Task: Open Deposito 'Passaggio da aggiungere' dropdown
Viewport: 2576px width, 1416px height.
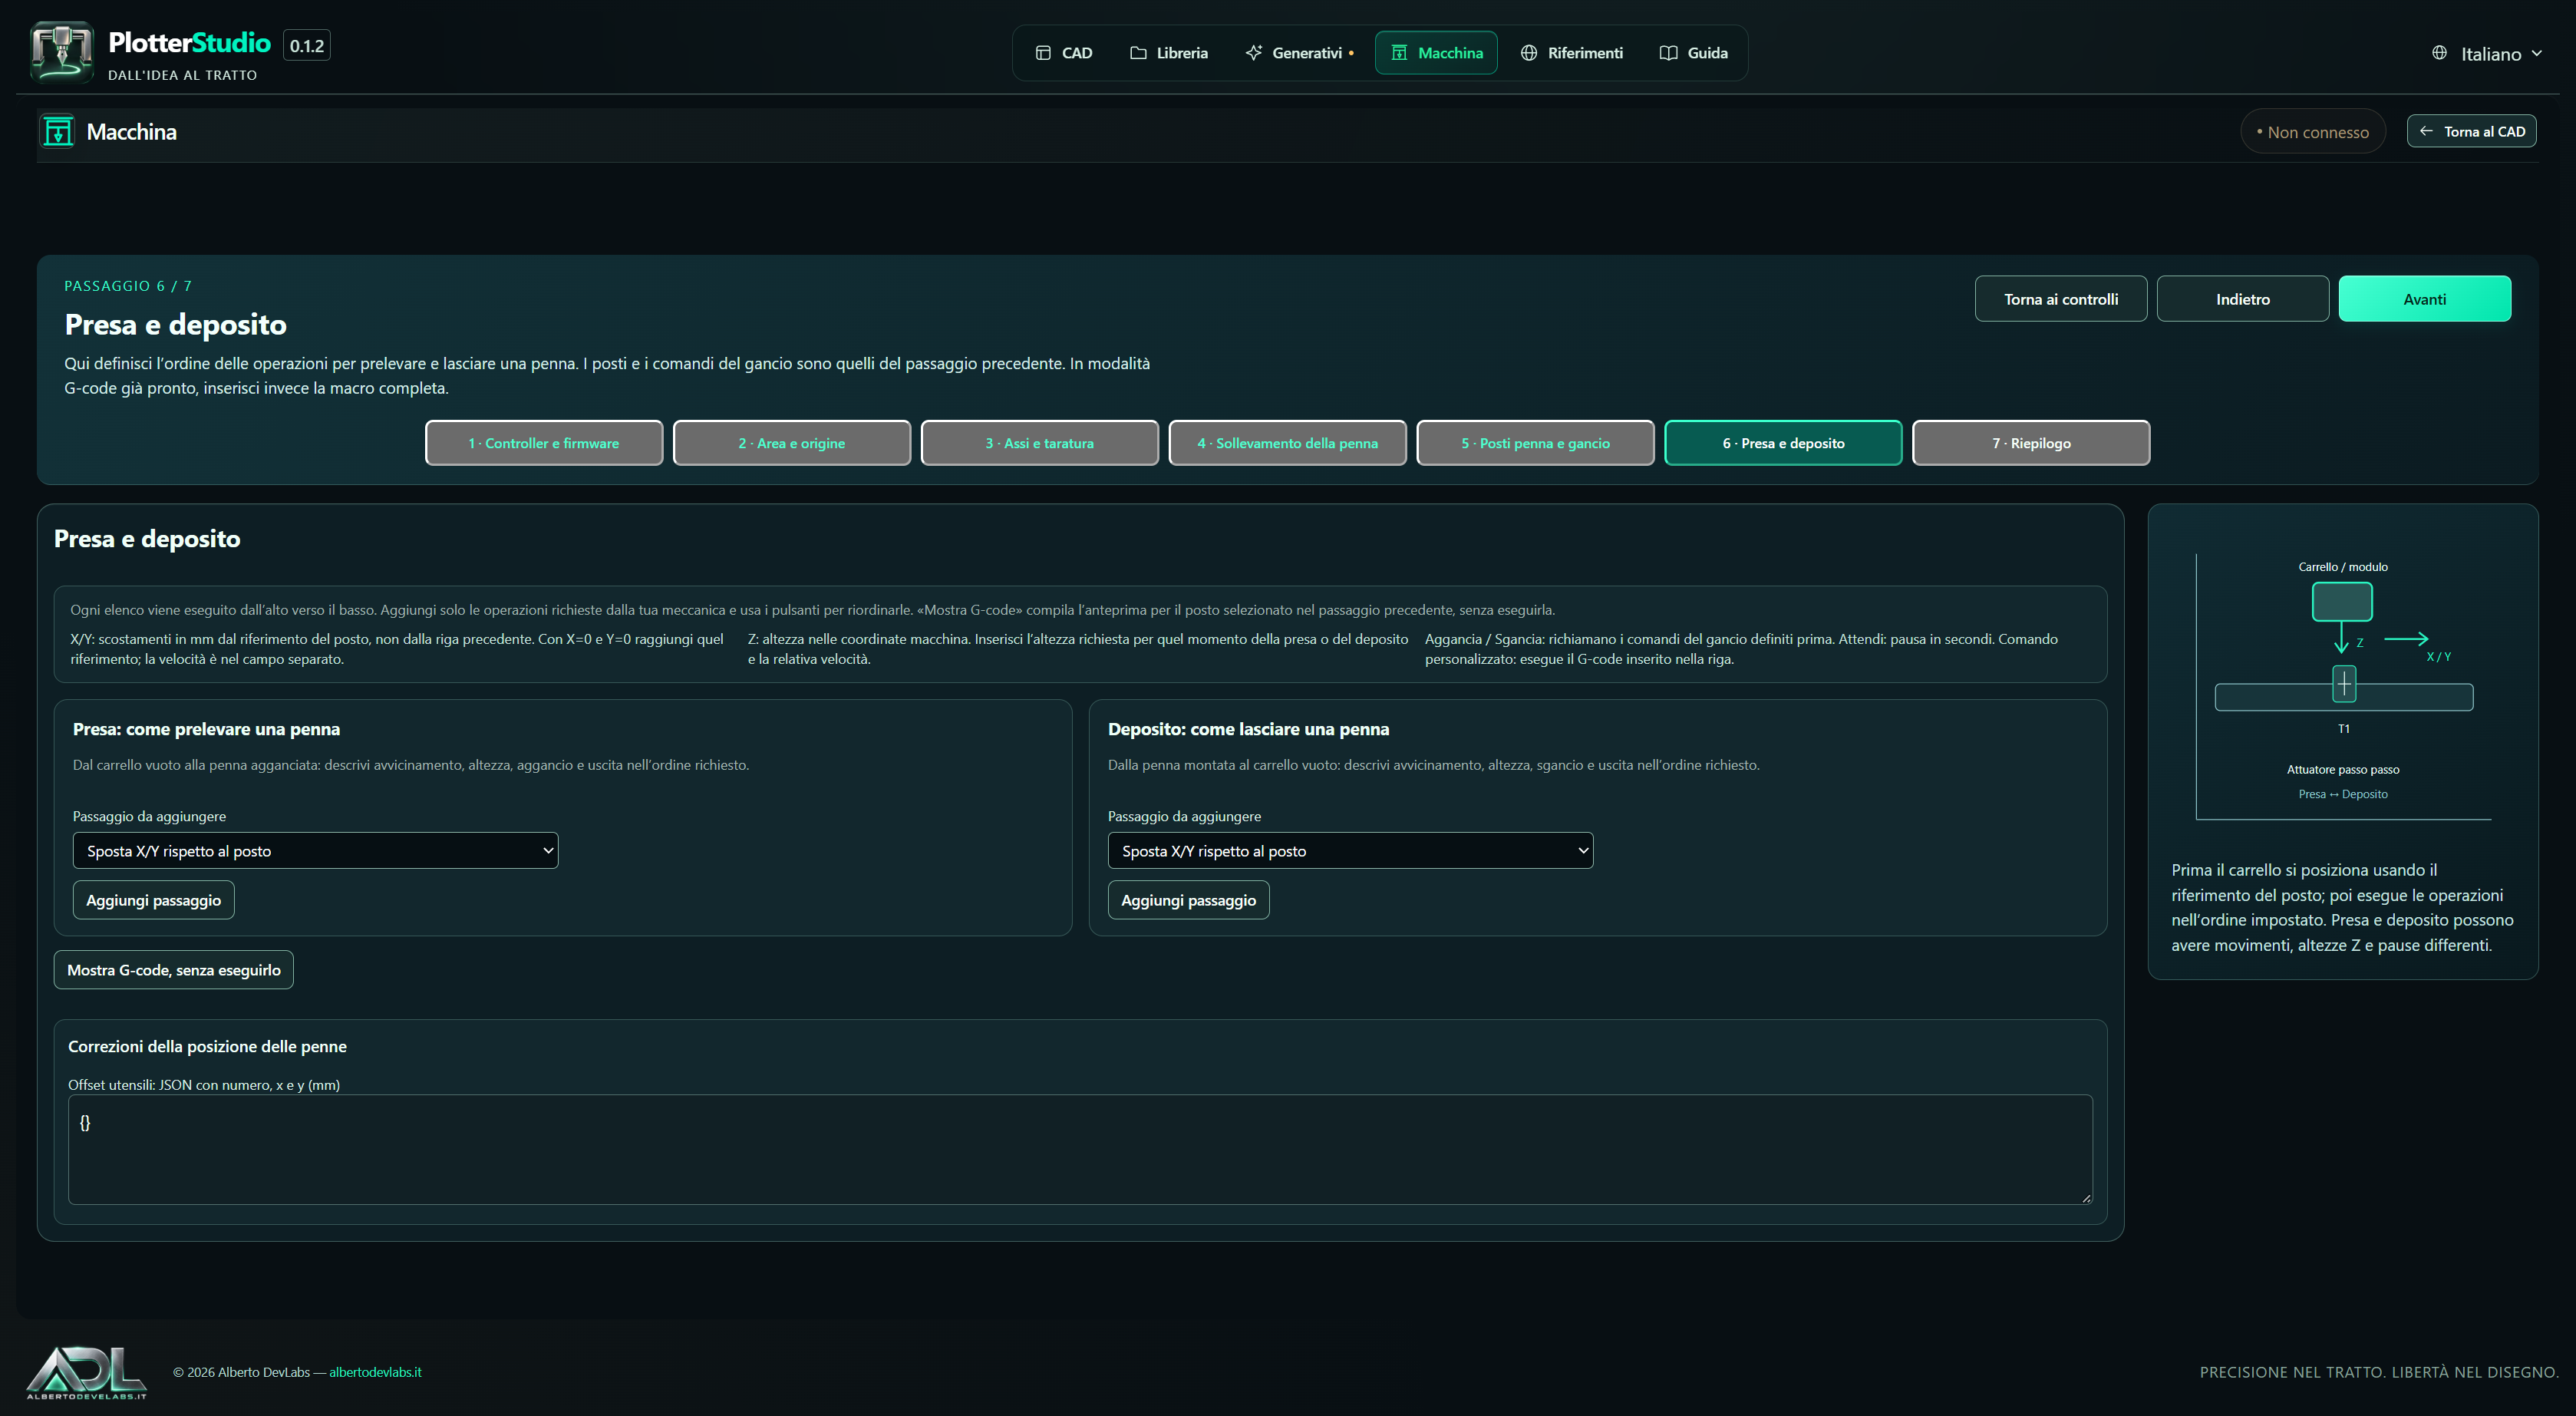Action: [x=1350, y=851]
